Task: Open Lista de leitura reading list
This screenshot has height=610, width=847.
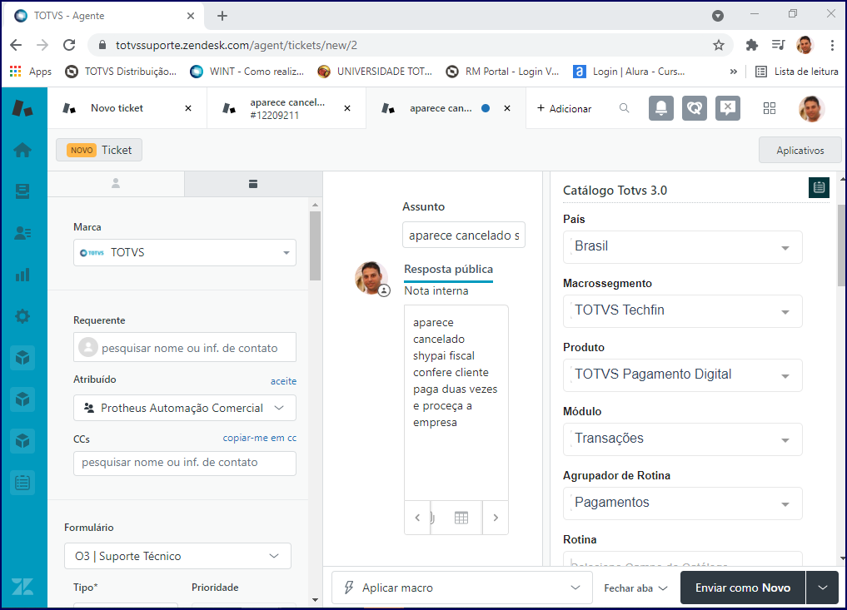Action: click(x=797, y=72)
